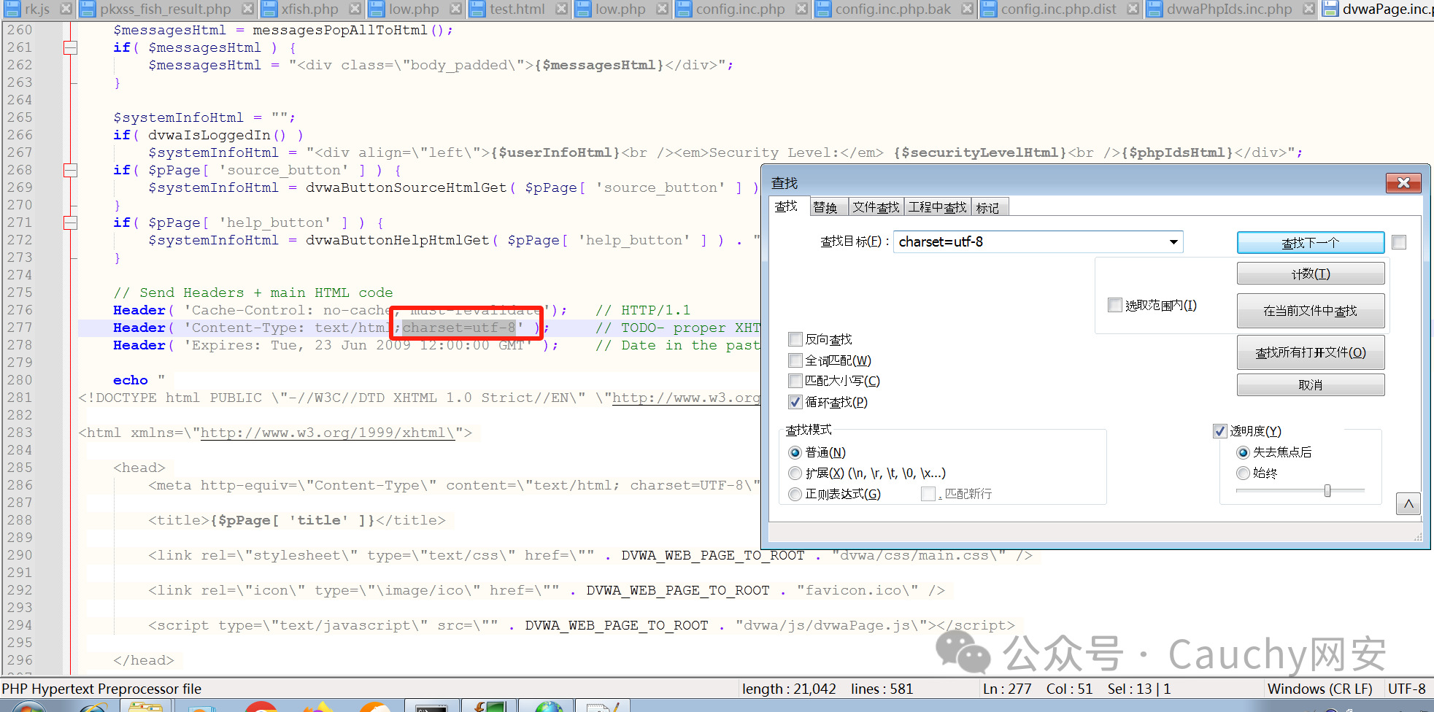
Task: Click Windows (CR LF) in the status bar
Action: 1319,689
